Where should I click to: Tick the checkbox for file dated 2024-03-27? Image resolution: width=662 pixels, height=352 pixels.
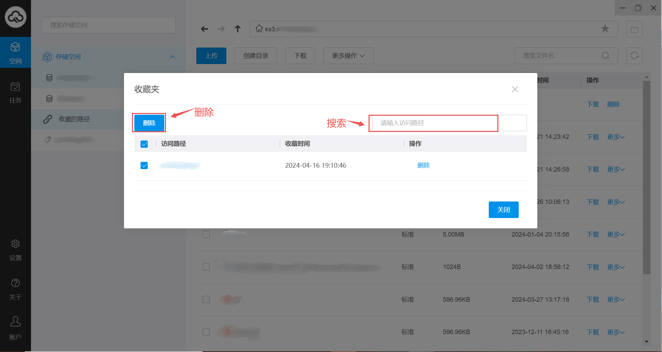tap(206, 300)
